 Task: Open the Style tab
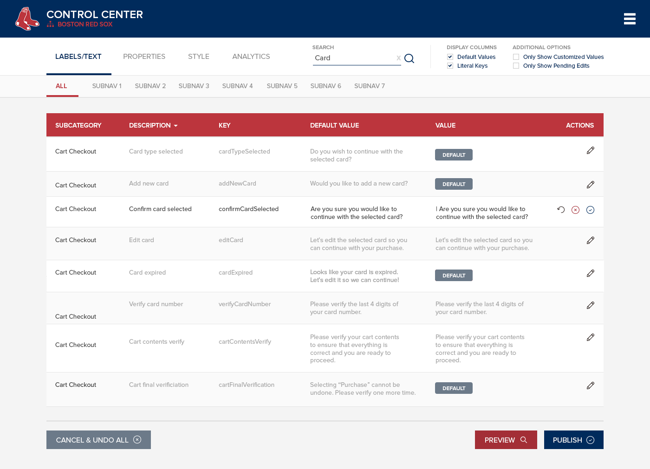pyautogui.click(x=199, y=57)
